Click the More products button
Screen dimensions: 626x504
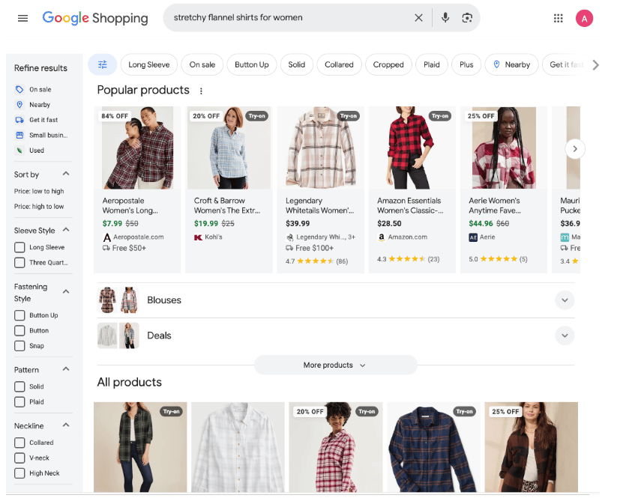coord(334,365)
